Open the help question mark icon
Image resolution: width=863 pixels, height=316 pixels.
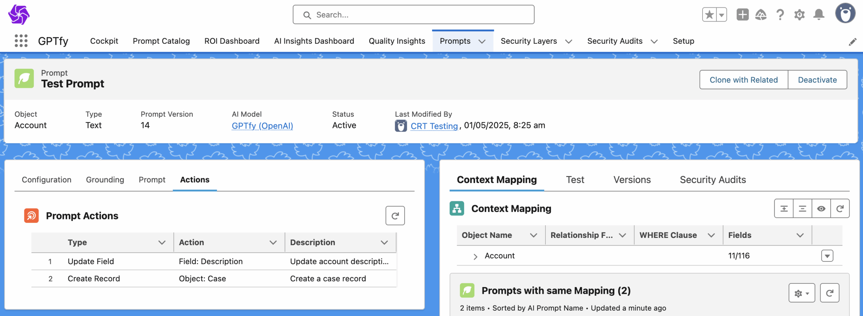pos(780,15)
